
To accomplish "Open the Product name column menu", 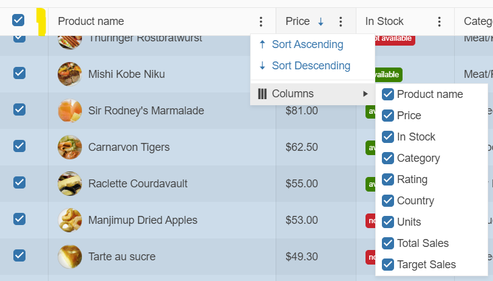I will [x=261, y=22].
